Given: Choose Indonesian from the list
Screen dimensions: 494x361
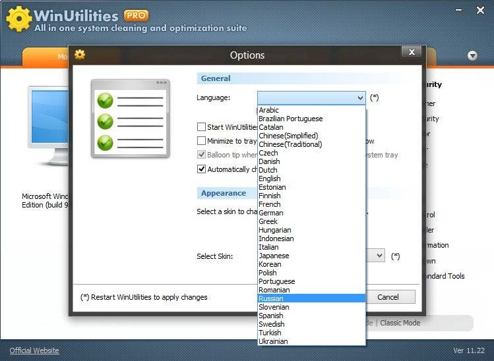Looking at the screenshot, I should tap(311, 238).
